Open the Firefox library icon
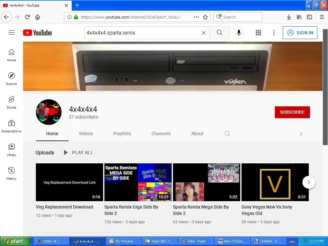This screenshot has width=328, height=246. point(299,17)
